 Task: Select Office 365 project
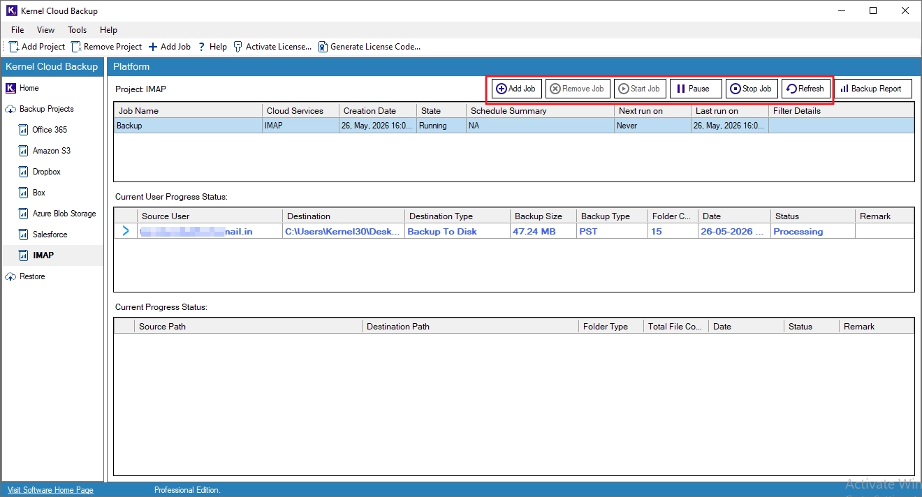tap(50, 130)
